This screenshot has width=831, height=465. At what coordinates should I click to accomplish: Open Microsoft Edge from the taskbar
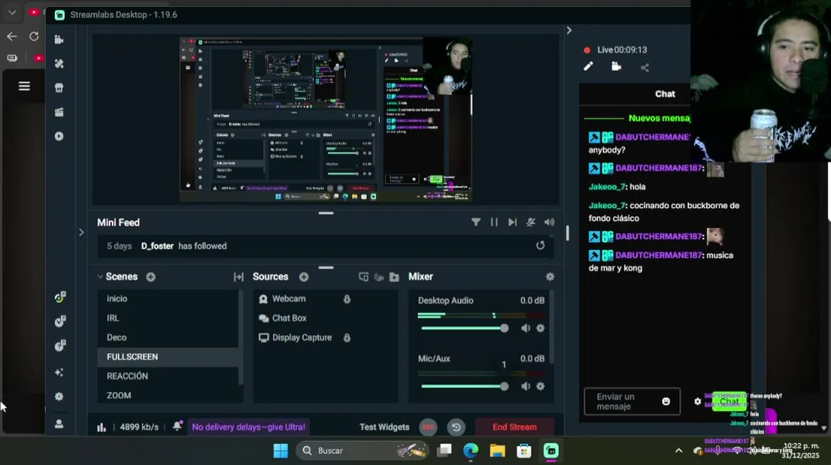(x=471, y=450)
